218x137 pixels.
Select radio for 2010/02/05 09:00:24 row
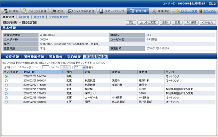click(x=6, y=81)
